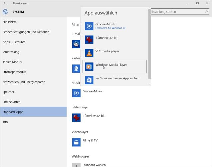Click IrfanView icon under Bildanzeige
The image size is (212, 167).
coord(76,118)
